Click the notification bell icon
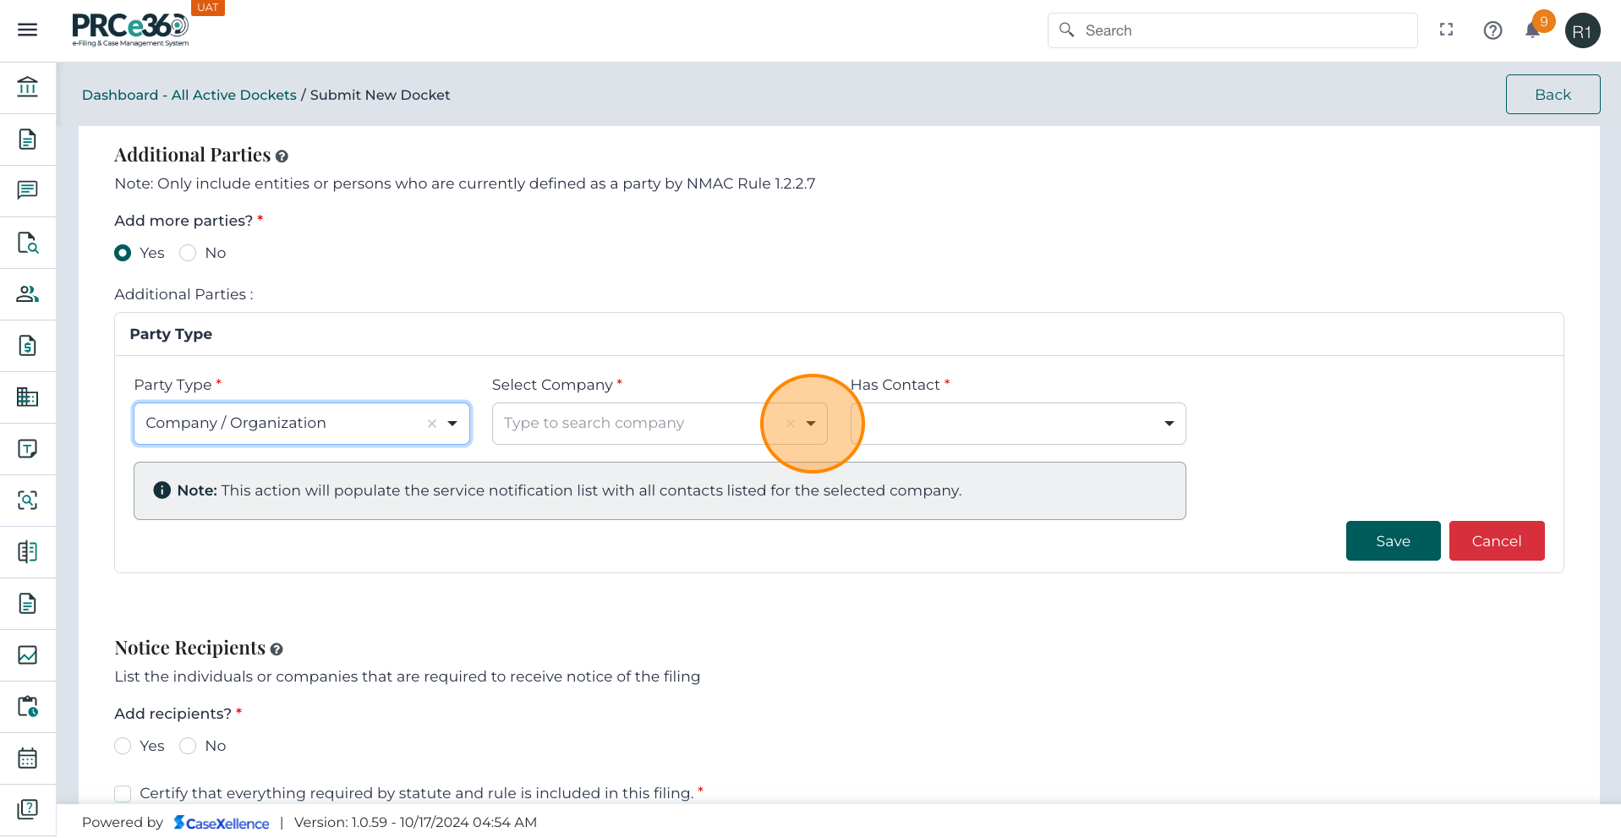1621x838 pixels. tap(1532, 31)
